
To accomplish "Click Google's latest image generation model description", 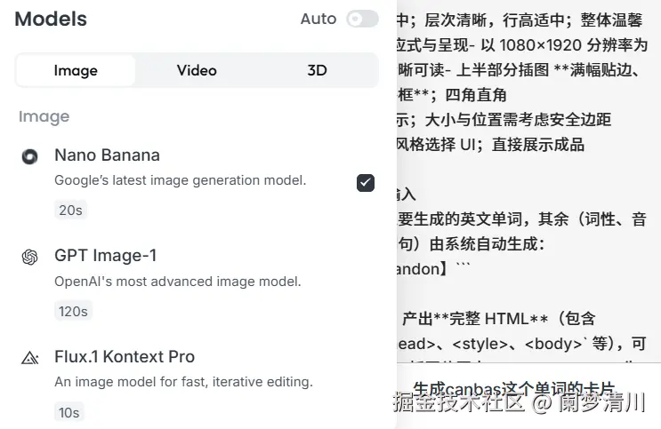I will pos(180,180).
